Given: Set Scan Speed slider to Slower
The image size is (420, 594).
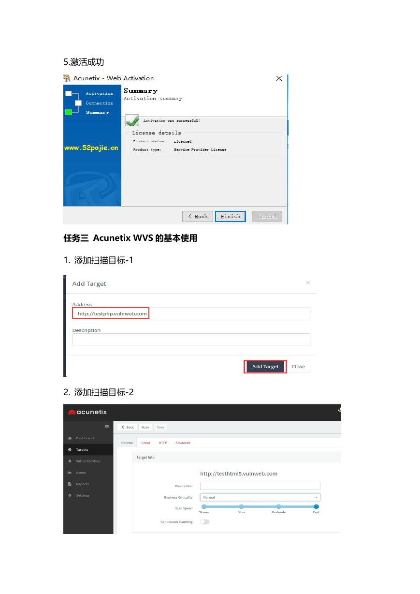Looking at the screenshot, I should tap(204, 506).
